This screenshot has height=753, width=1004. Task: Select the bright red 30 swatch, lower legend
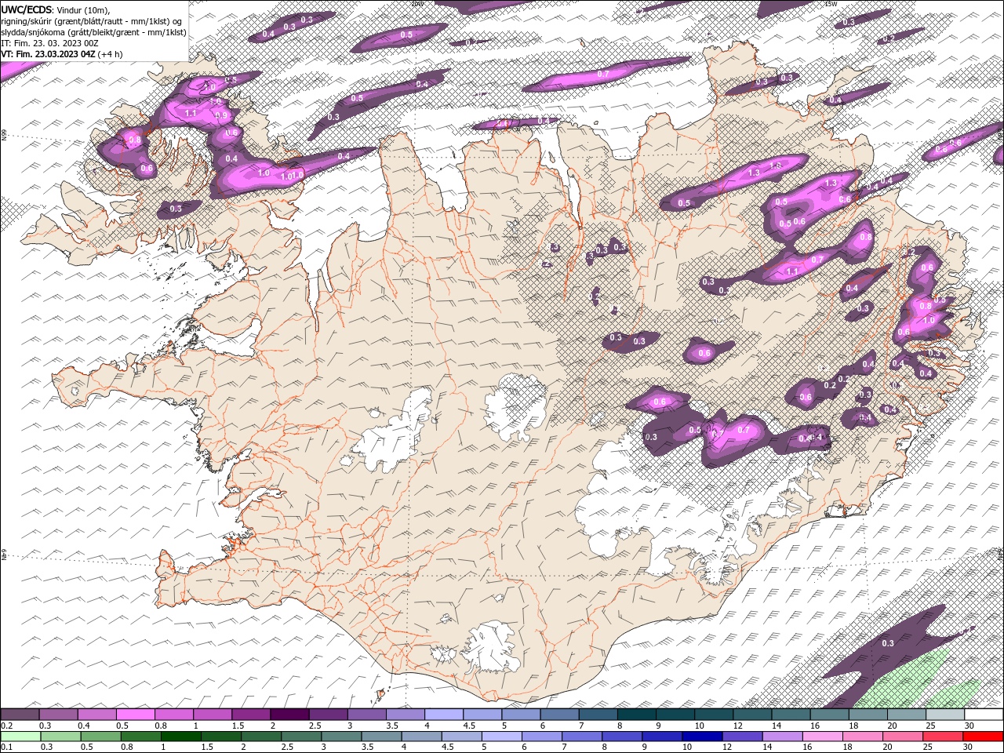(x=983, y=737)
